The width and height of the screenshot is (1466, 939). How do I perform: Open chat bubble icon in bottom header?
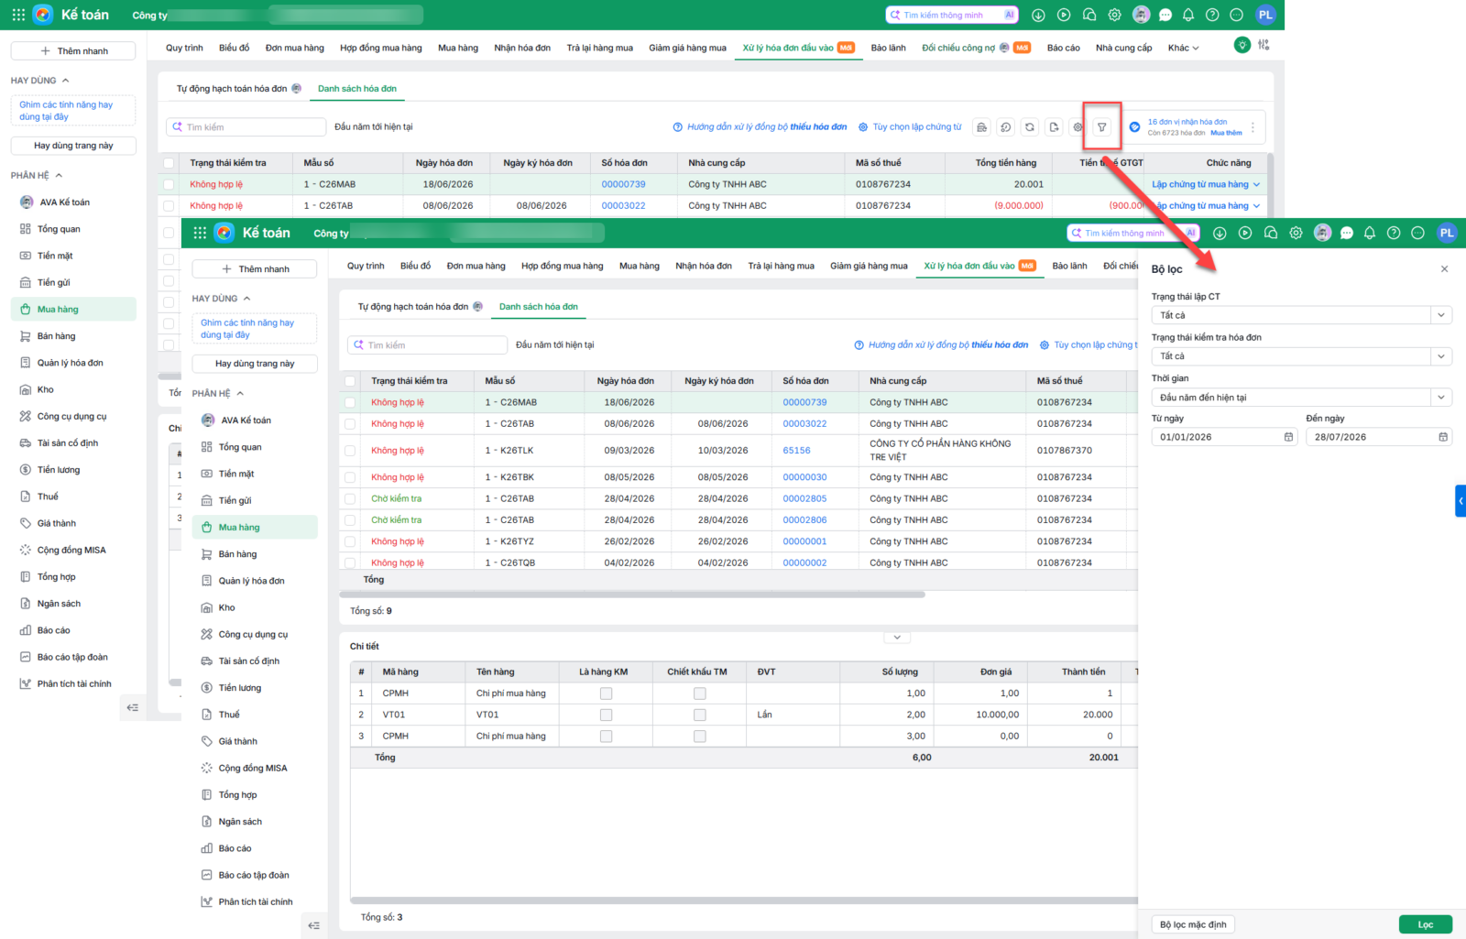click(x=1346, y=234)
